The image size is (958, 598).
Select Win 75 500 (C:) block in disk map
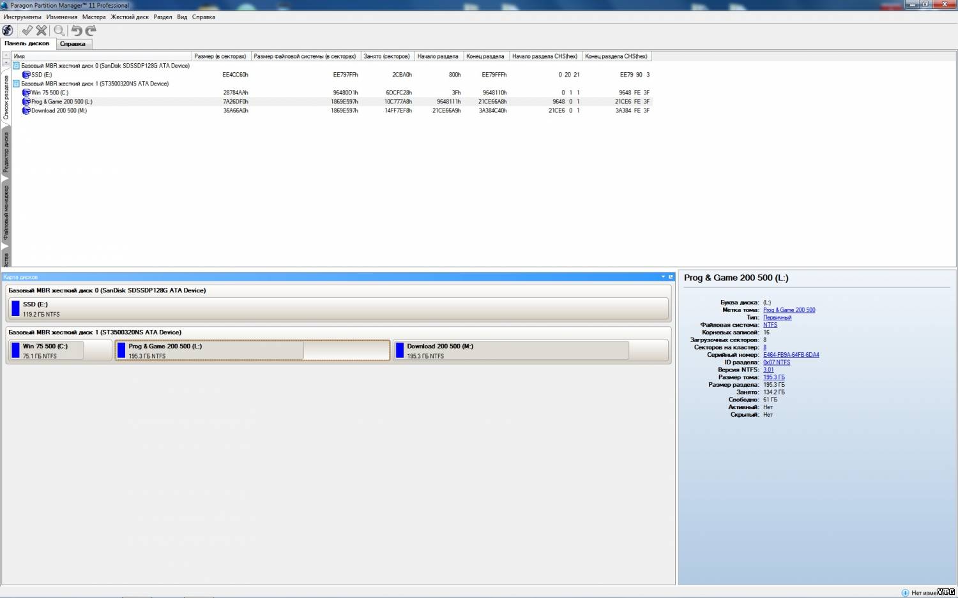coord(61,350)
